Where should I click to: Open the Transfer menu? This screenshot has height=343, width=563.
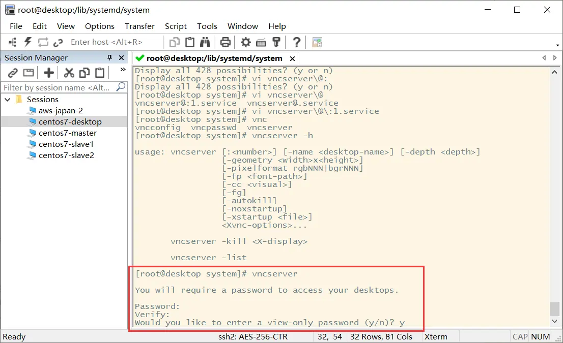[x=139, y=26]
